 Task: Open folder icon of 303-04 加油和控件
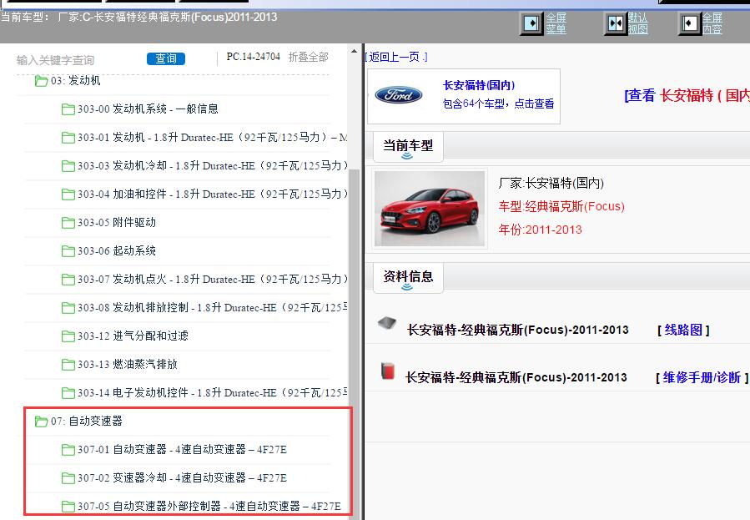tap(68, 194)
